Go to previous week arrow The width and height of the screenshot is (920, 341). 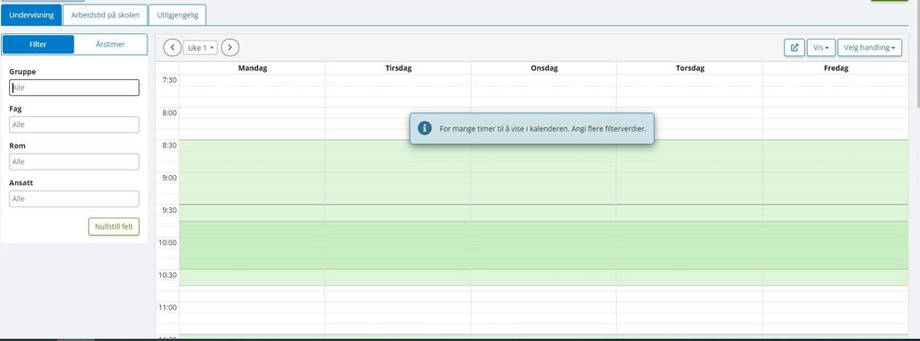[172, 48]
